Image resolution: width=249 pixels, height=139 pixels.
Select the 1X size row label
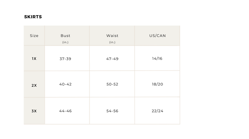click(x=34, y=59)
